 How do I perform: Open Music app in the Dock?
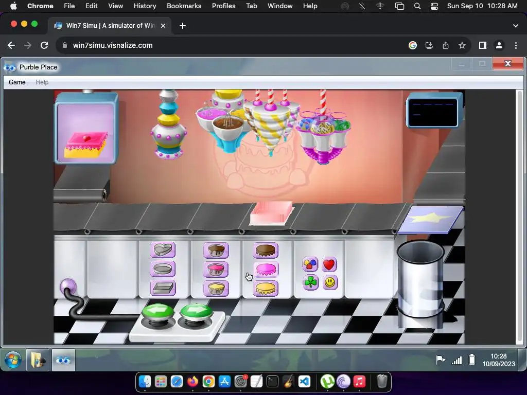(360, 382)
